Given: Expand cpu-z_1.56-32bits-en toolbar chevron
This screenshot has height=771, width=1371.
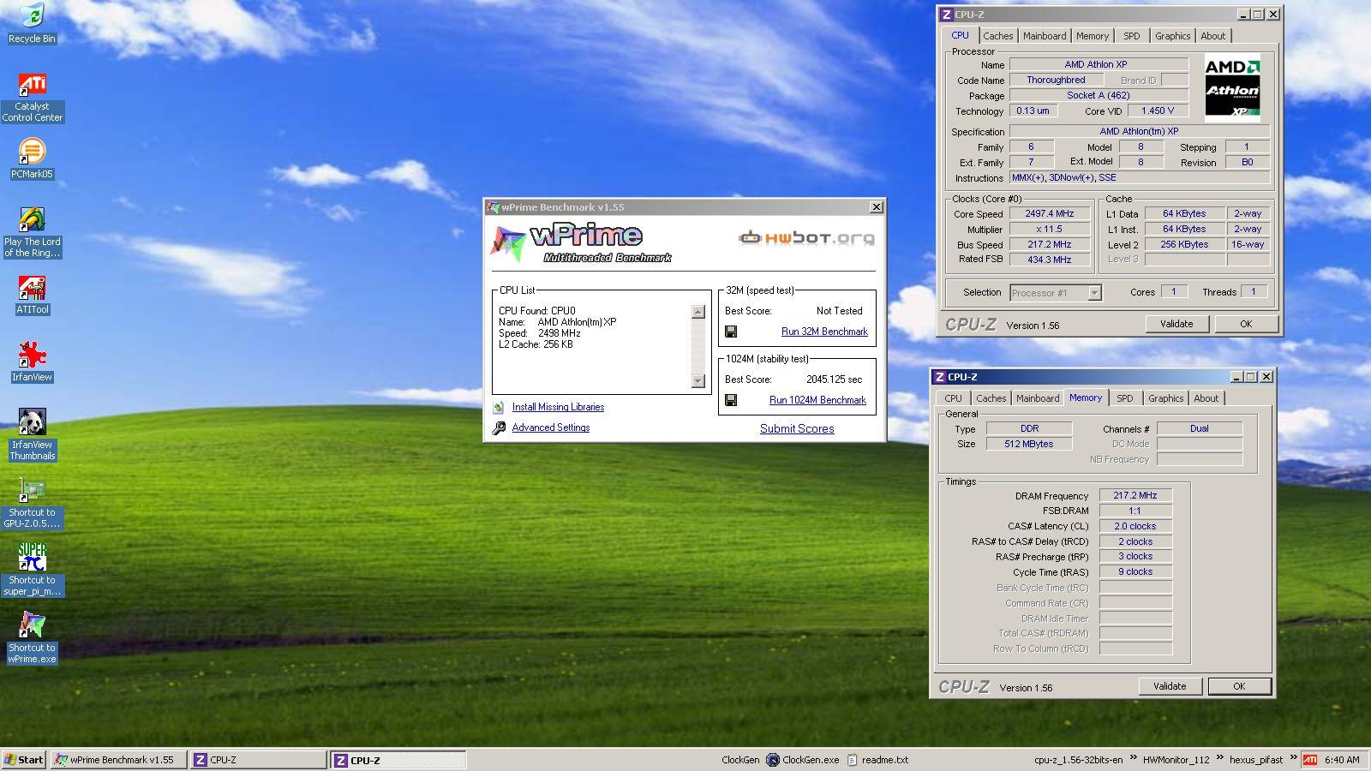Looking at the screenshot, I should [1133, 759].
